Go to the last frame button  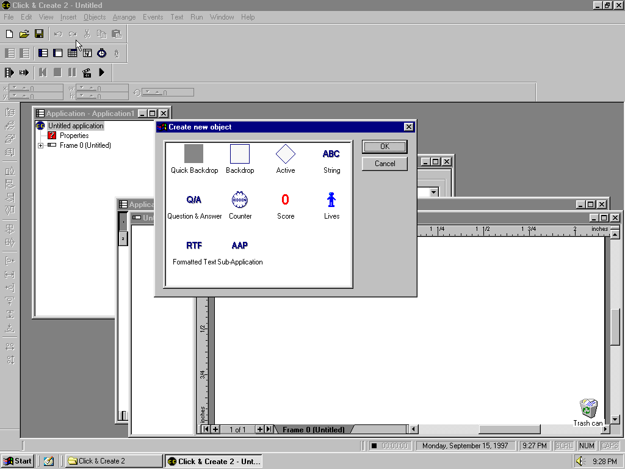pos(269,429)
